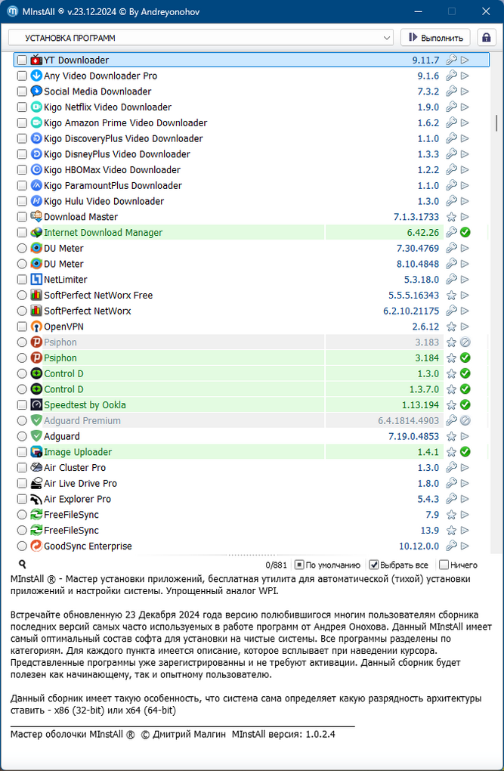
Task: Click the key icon for Adguard Premium
Action: pos(451,420)
